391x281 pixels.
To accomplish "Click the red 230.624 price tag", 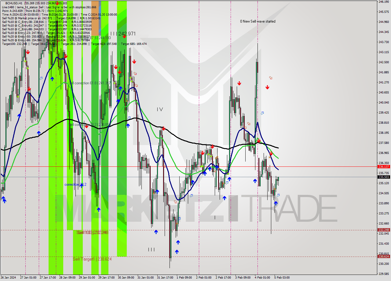I will click(x=384, y=256).
